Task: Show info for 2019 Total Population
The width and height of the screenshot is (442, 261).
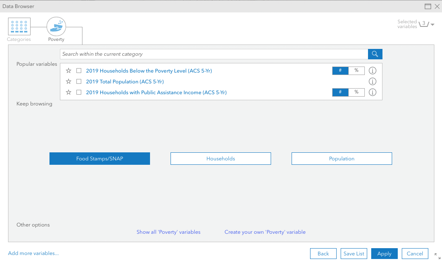Action: tap(372, 81)
